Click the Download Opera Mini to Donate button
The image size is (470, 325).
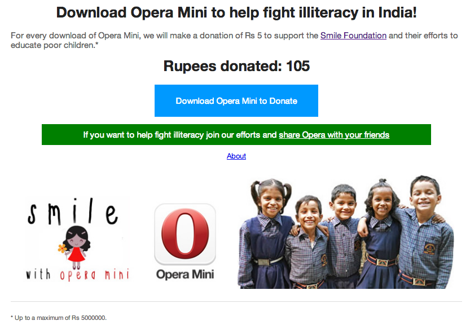pyautogui.click(x=236, y=101)
